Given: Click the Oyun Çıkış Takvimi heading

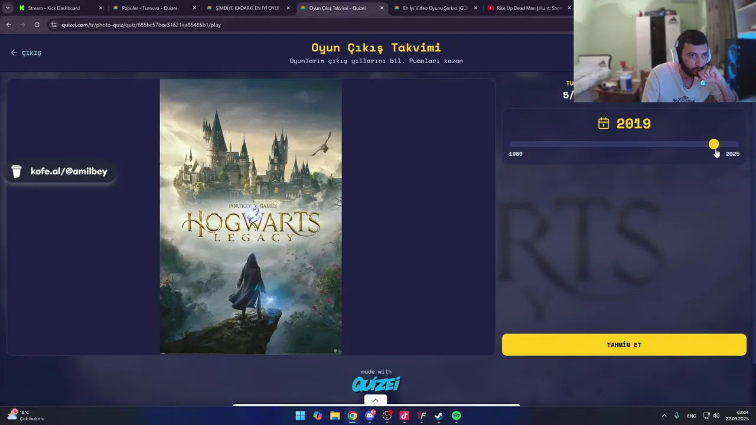Looking at the screenshot, I should 376,47.
